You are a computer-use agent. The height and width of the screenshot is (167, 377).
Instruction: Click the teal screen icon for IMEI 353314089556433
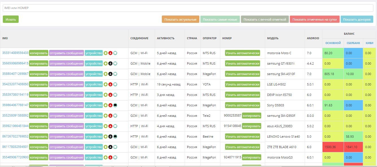click(x=115, y=53)
